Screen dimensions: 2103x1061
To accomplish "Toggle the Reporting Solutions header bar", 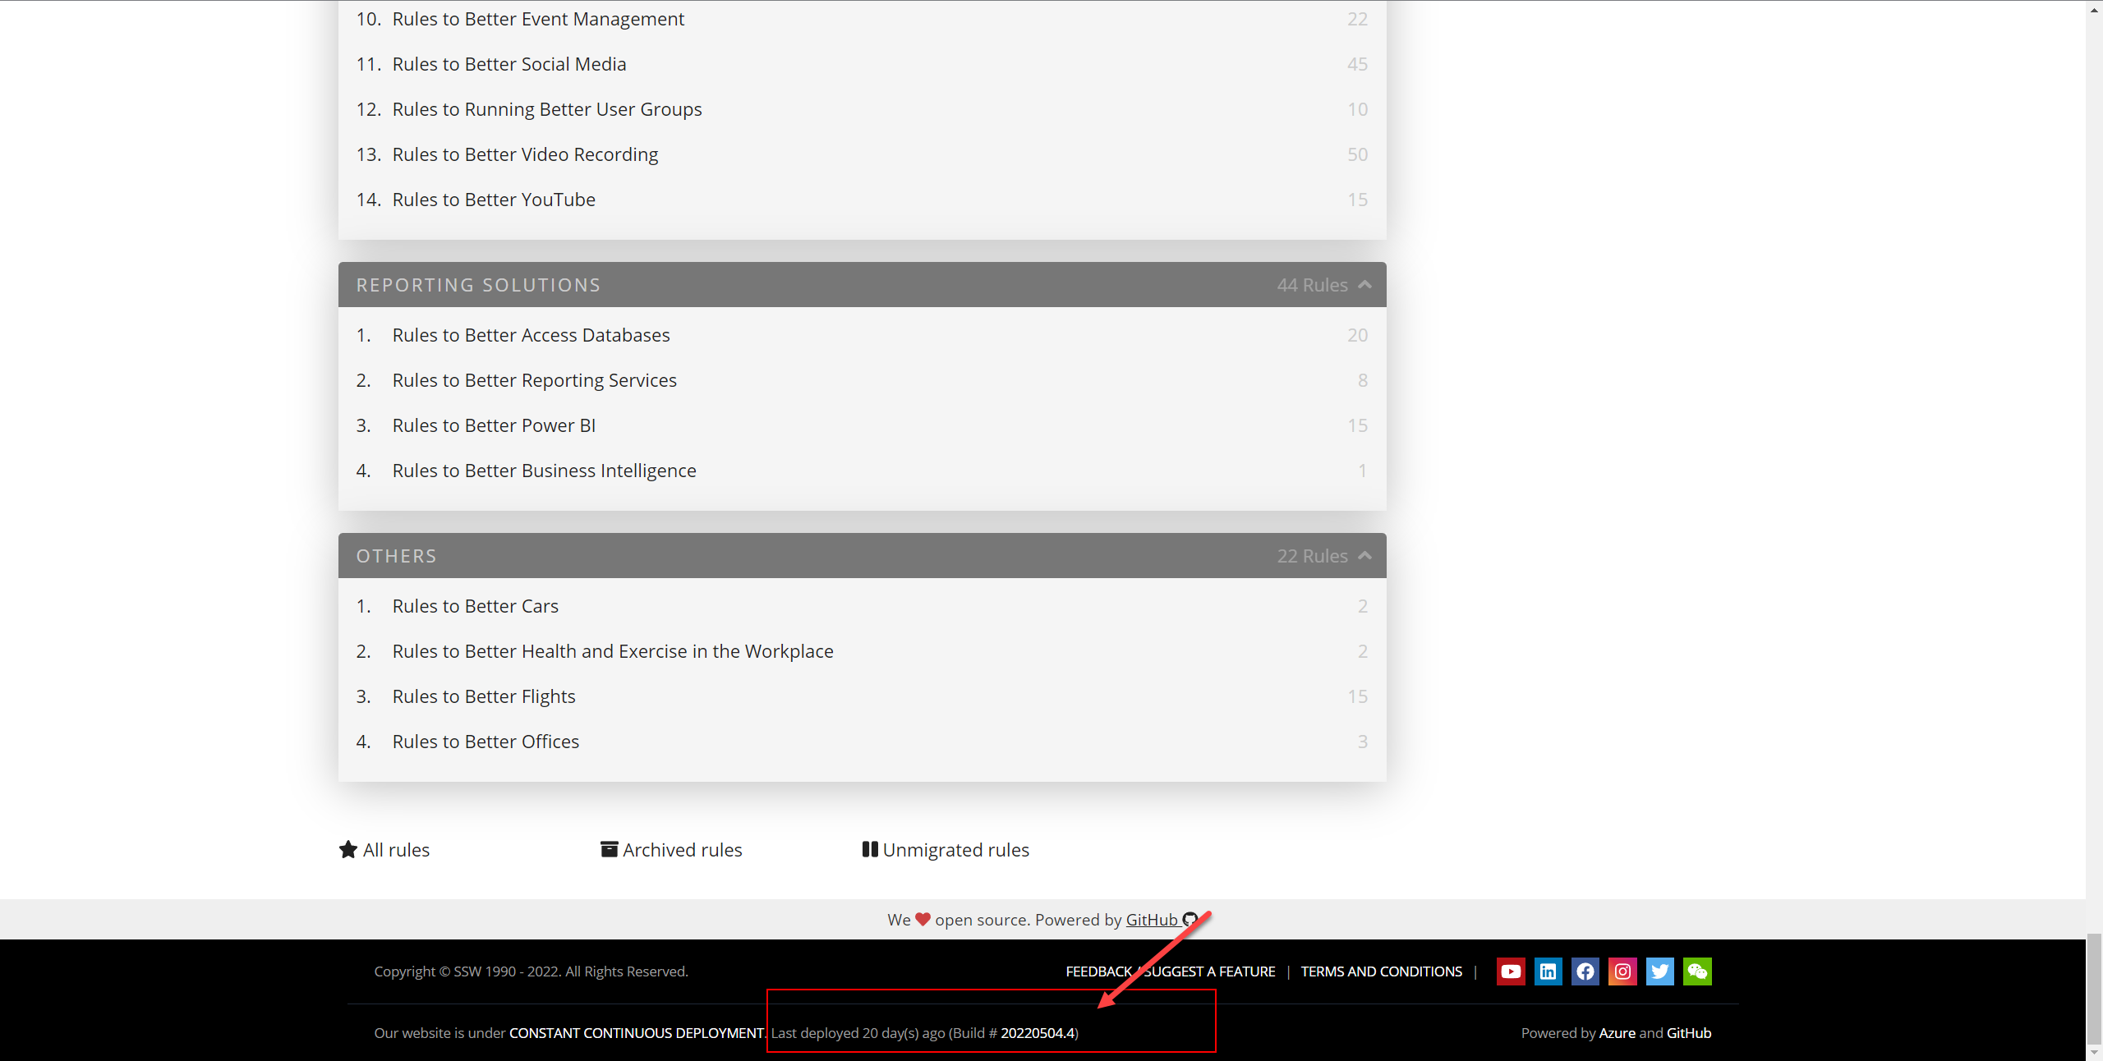I will coord(821,284).
